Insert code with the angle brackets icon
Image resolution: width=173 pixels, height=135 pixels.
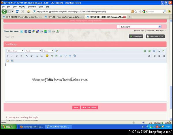pos(70,56)
